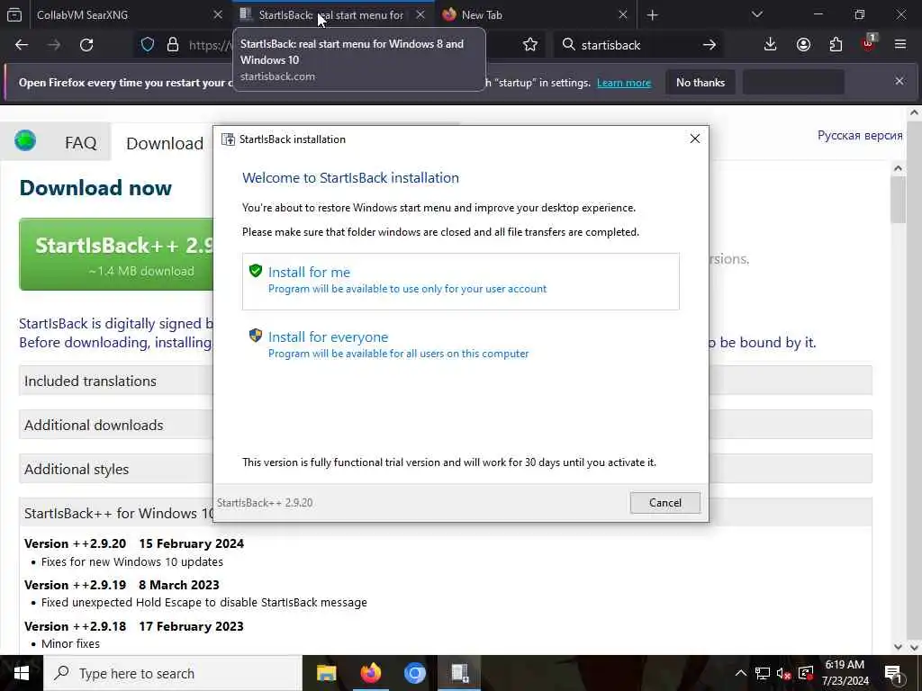The image size is (922, 691).
Task: Show hidden system tray icons
Action: (x=741, y=673)
